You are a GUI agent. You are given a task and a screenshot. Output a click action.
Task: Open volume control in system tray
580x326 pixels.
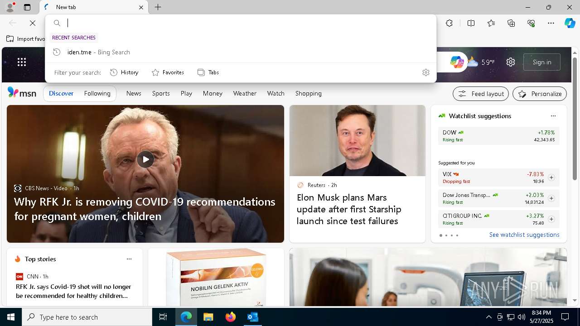(x=522, y=317)
